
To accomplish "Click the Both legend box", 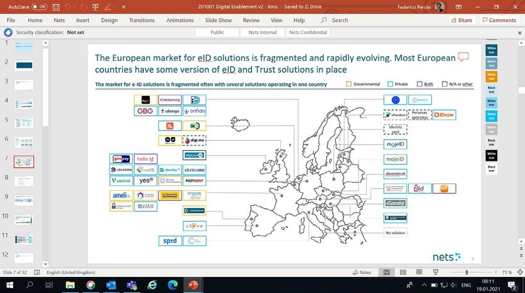I will click(419, 84).
